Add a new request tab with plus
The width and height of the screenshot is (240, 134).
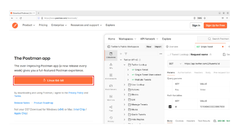click(229, 47)
